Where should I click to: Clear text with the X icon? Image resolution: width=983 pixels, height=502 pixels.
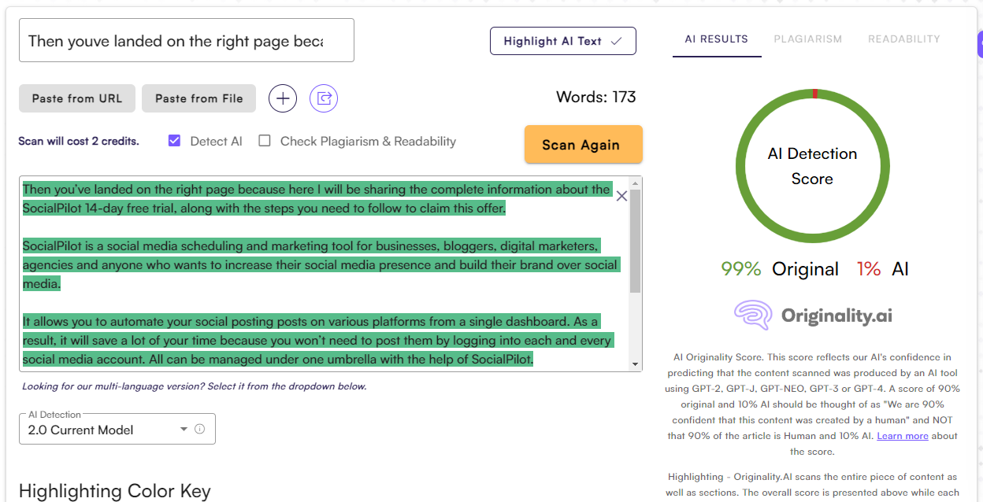(621, 196)
